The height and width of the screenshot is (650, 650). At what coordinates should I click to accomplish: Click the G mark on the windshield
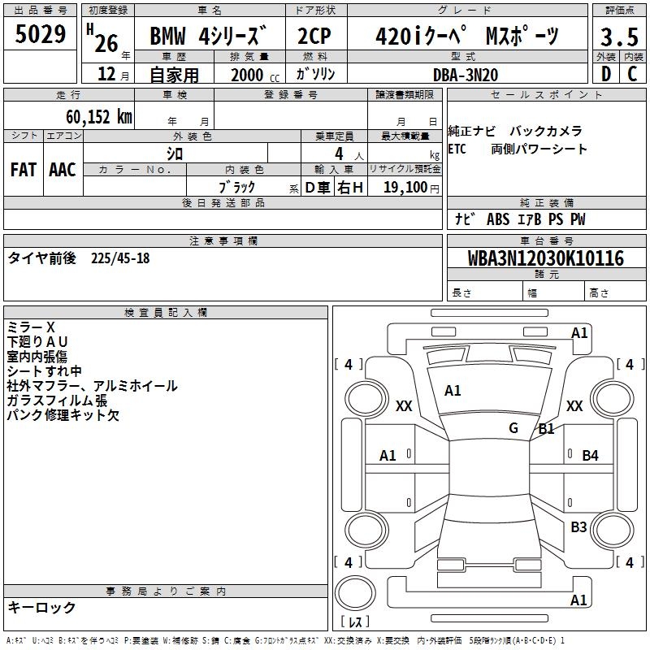[x=513, y=428]
